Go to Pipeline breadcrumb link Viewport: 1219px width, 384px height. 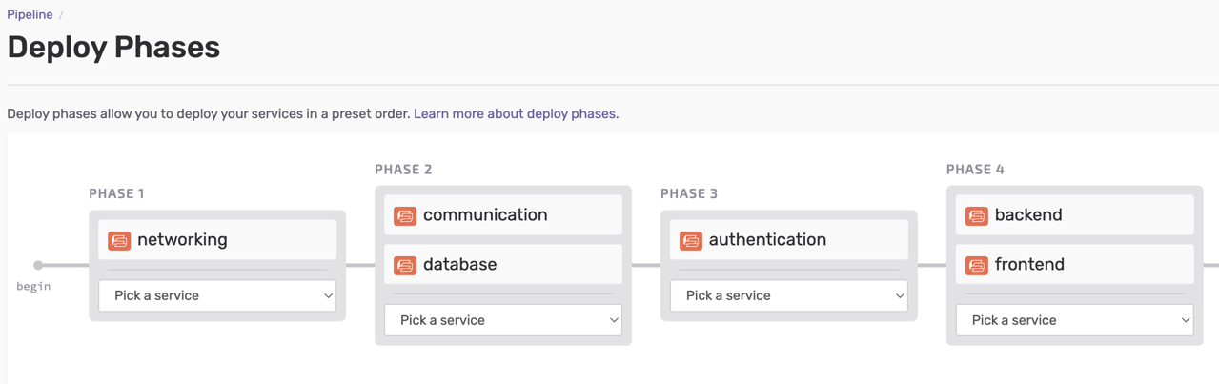pyautogui.click(x=30, y=14)
